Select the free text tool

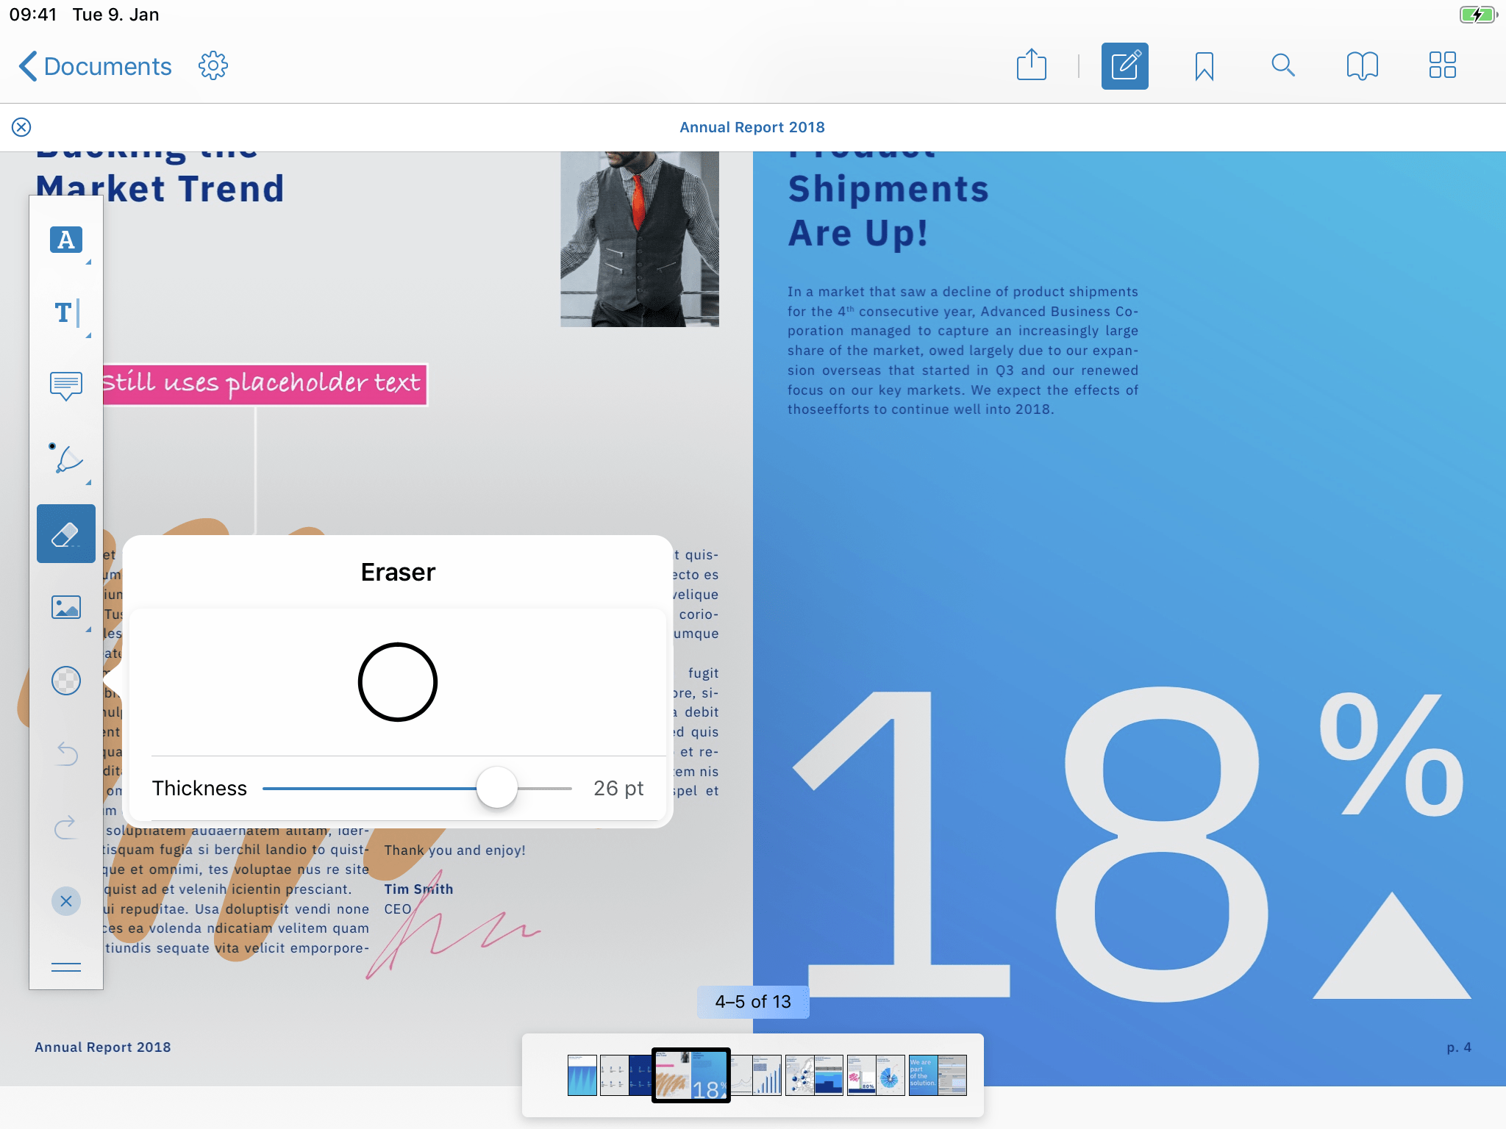click(65, 313)
